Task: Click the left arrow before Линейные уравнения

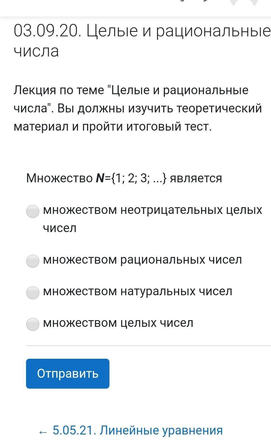Action: click(43, 432)
